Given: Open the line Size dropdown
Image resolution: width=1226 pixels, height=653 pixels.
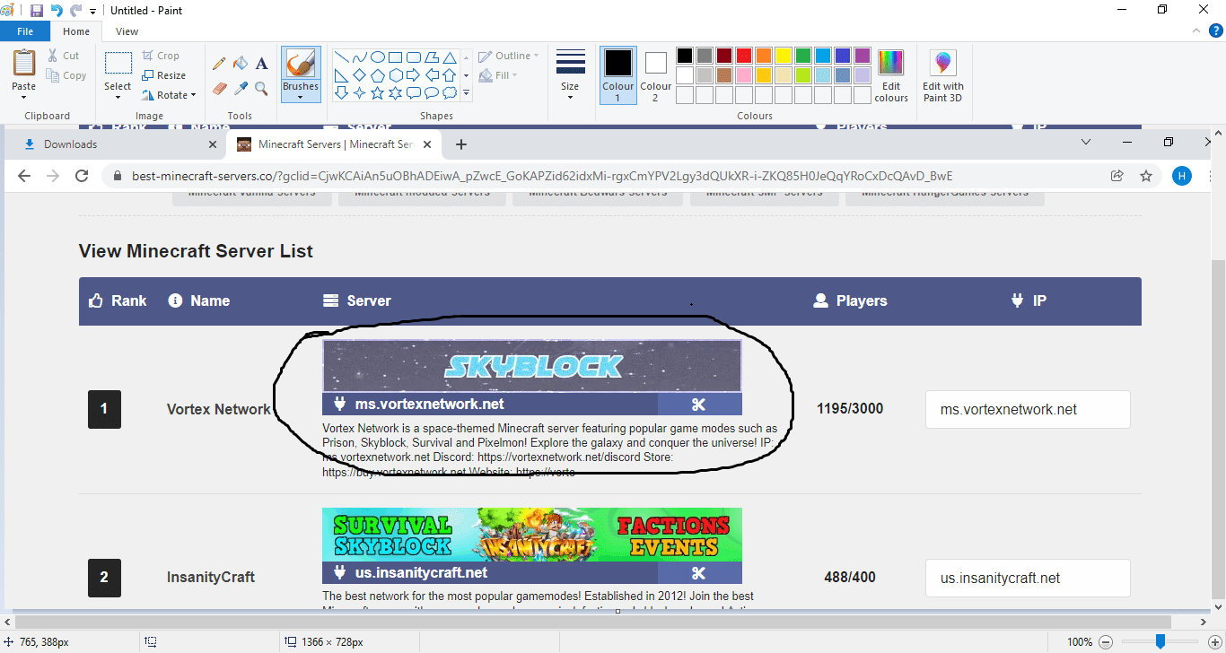Looking at the screenshot, I should [x=570, y=75].
